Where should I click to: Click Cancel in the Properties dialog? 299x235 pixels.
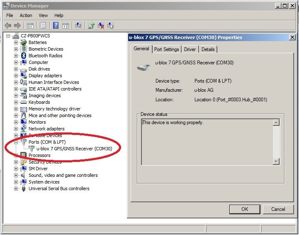tap(278, 209)
